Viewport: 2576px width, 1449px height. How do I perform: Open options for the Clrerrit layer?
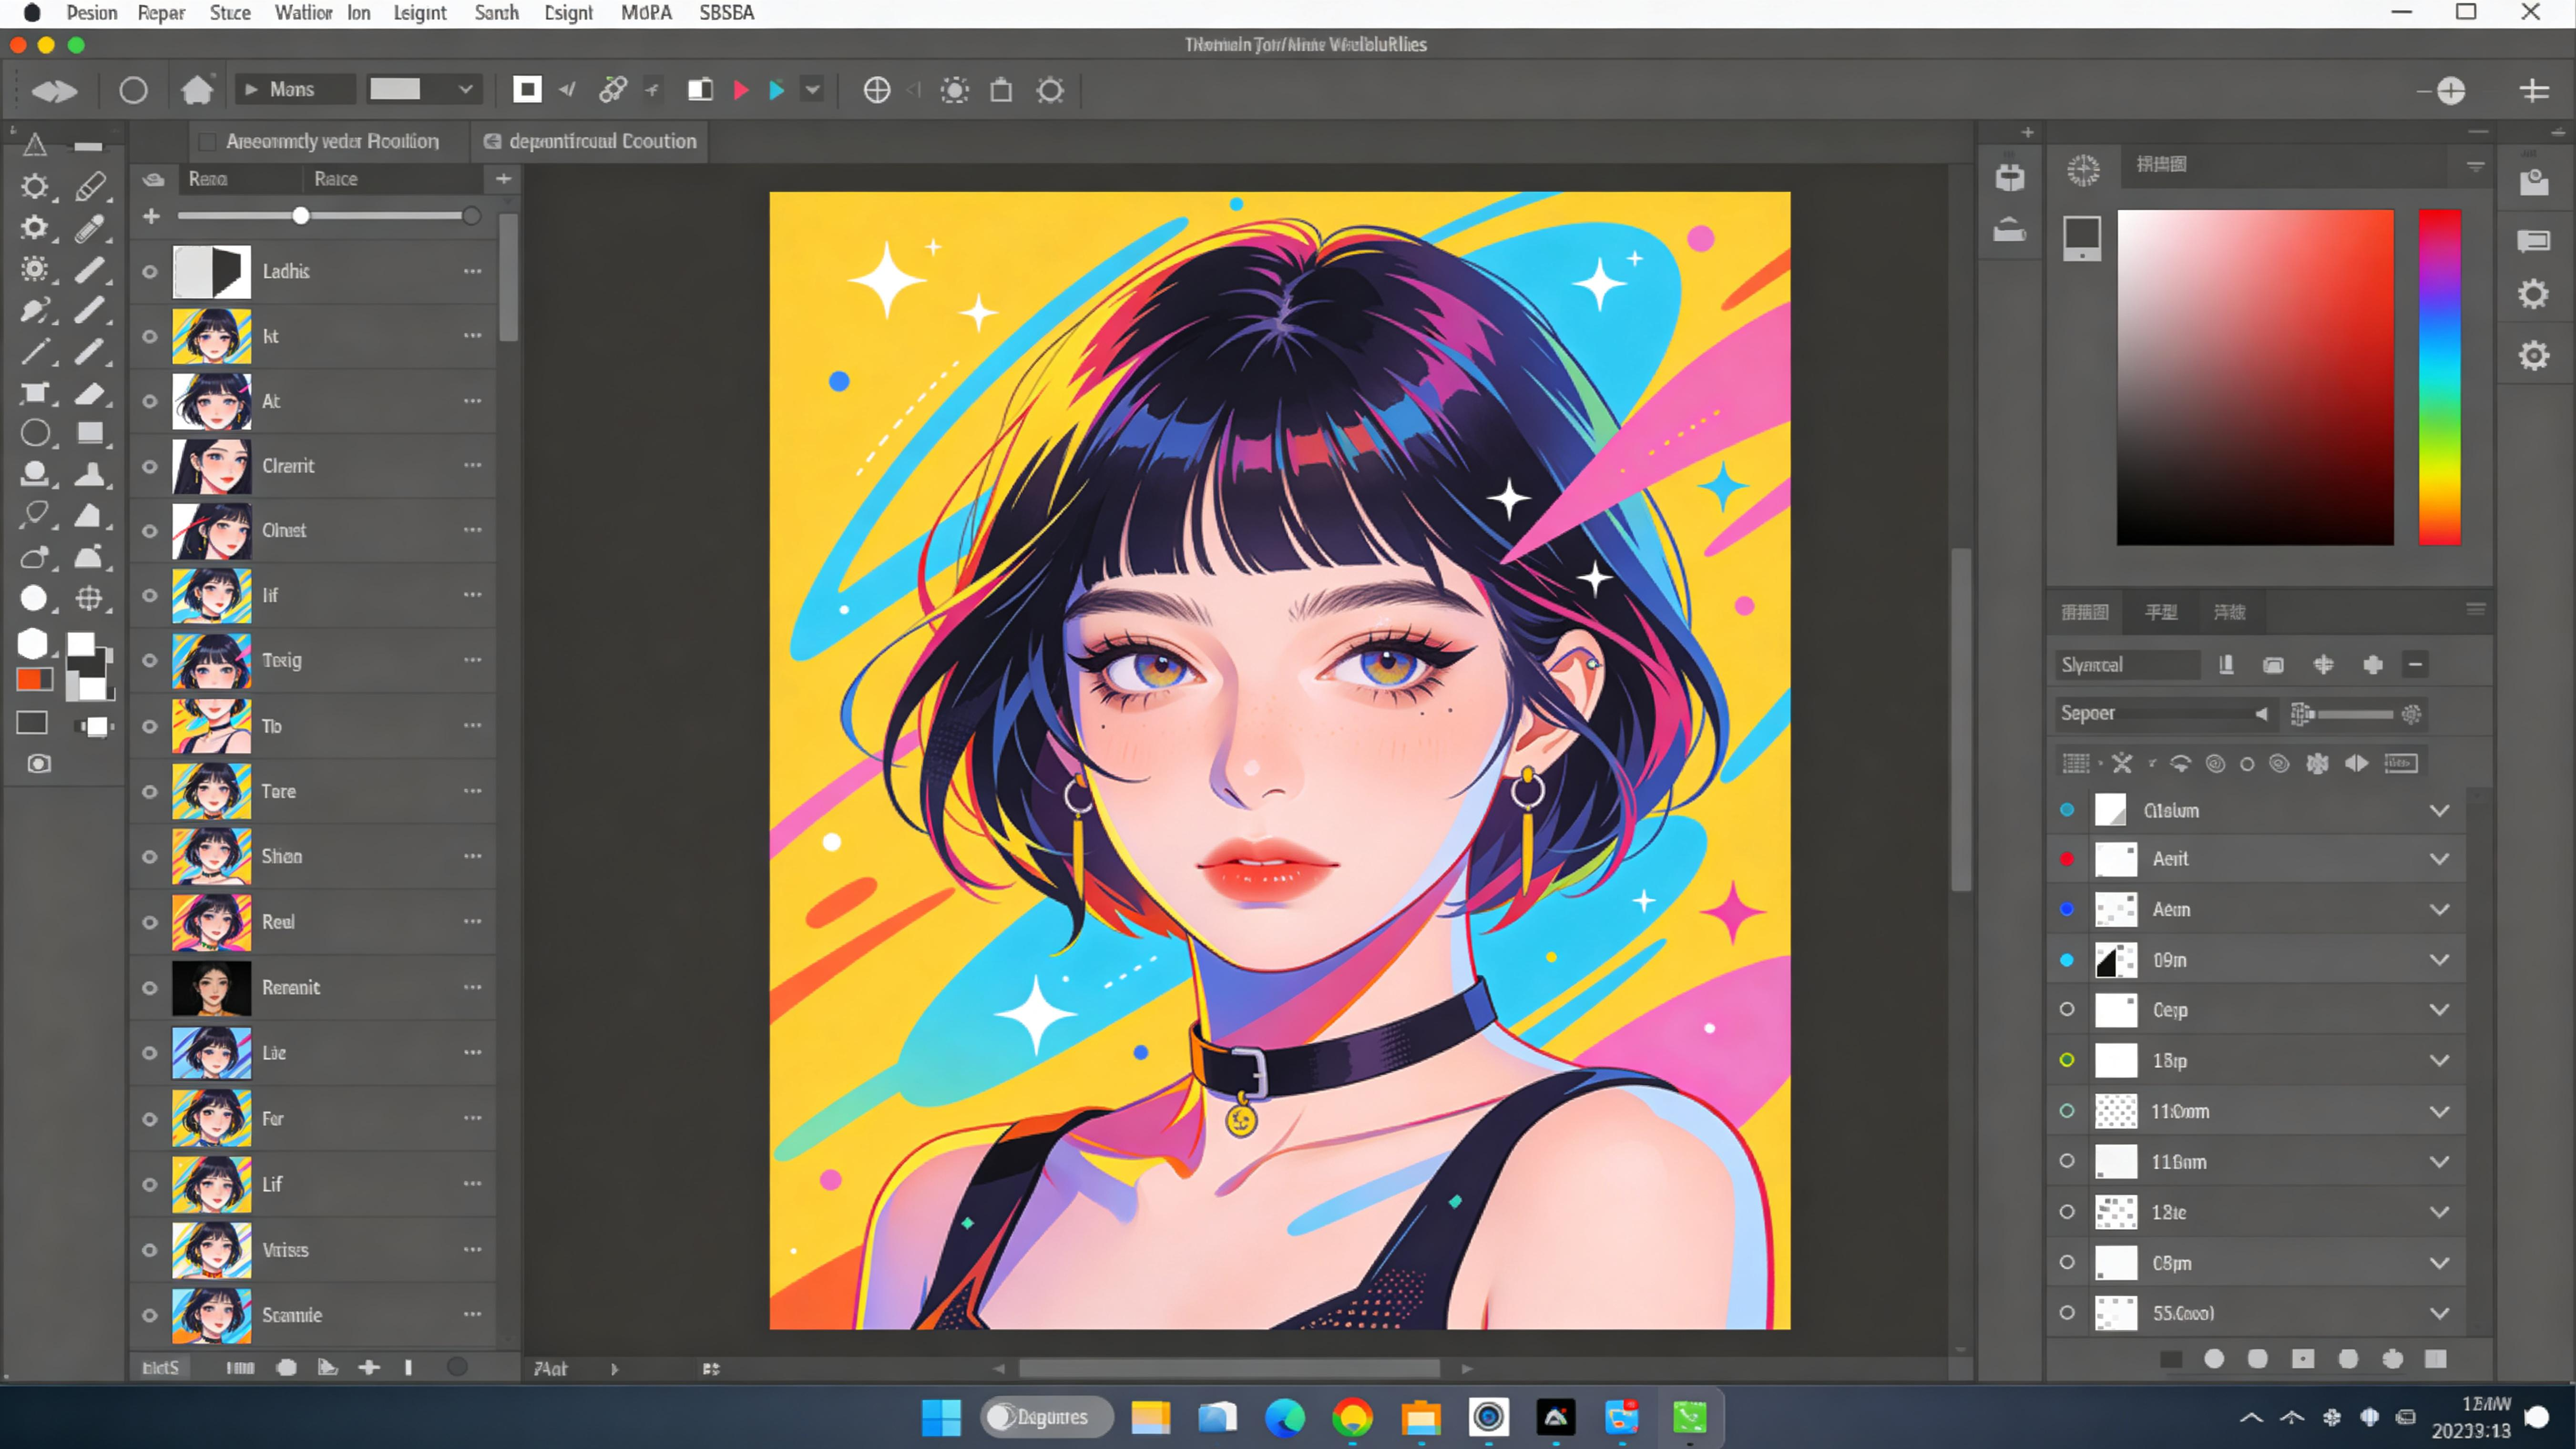pyautogui.click(x=472, y=466)
